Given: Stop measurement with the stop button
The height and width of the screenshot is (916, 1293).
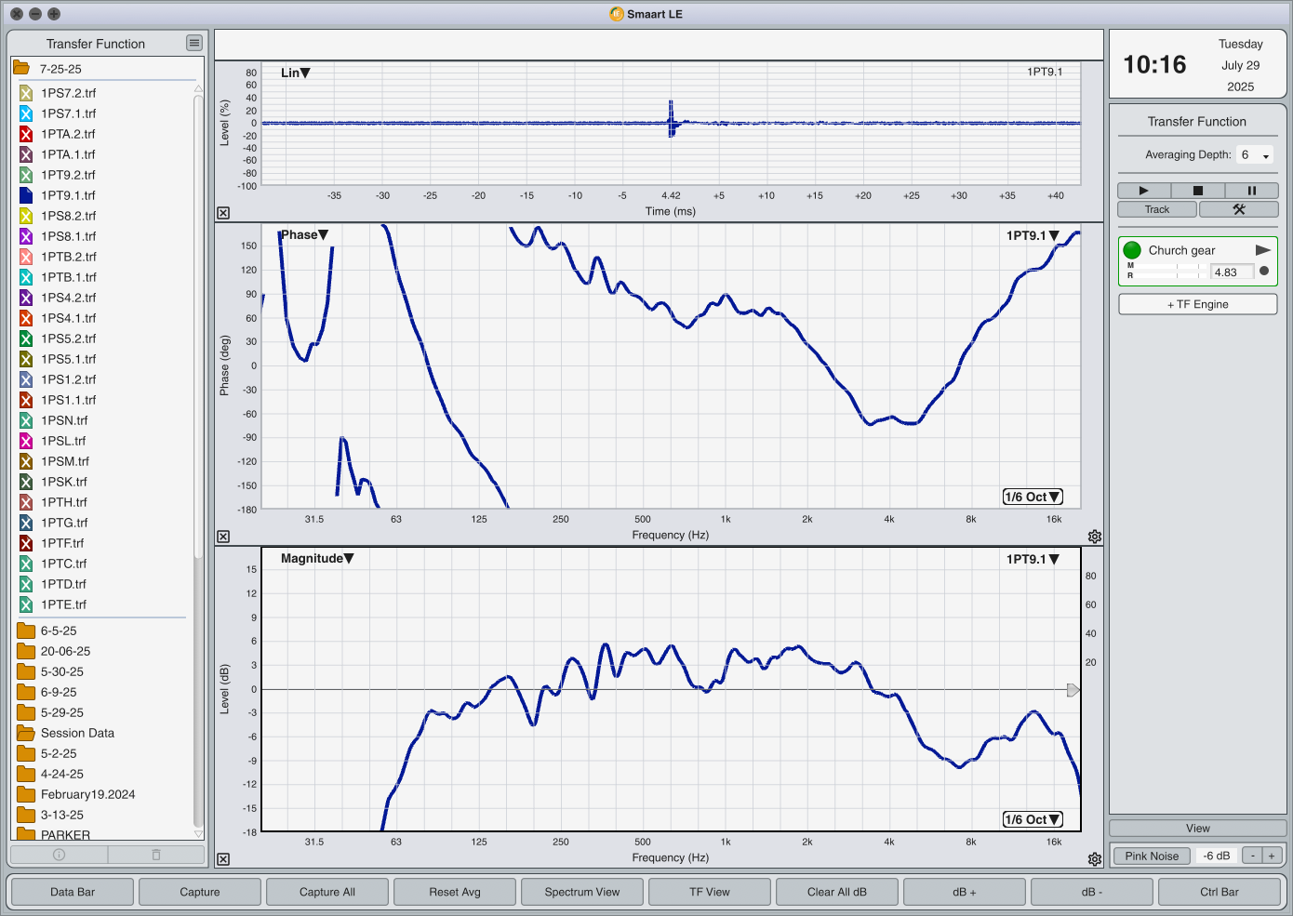Looking at the screenshot, I should pyautogui.click(x=1198, y=191).
